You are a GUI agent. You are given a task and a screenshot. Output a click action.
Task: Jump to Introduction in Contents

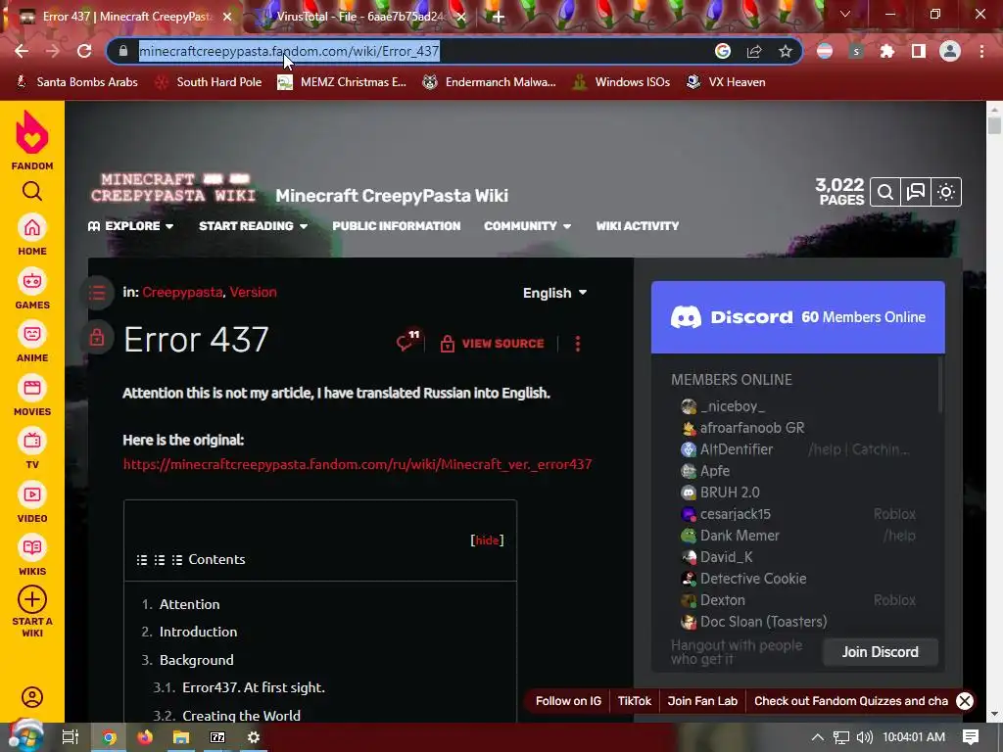pos(198,632)
